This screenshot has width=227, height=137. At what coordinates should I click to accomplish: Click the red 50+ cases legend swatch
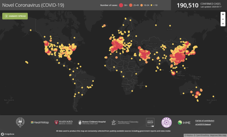pyautogui.click(x=121, y=5)
